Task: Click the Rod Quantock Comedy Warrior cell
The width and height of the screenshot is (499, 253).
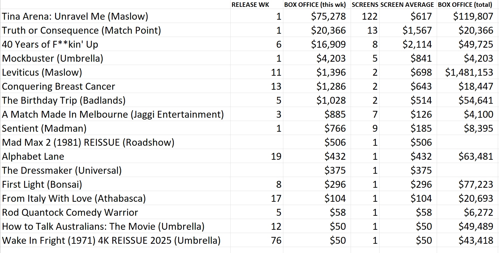Action: [x=115, y=212]
